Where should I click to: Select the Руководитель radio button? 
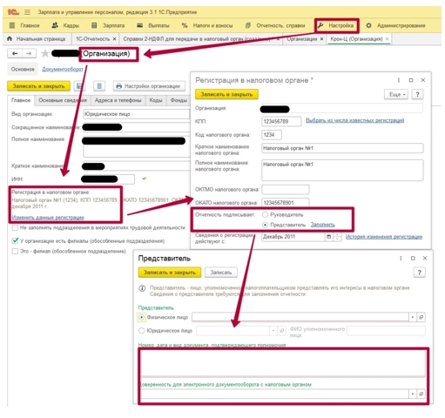(265, 215)
